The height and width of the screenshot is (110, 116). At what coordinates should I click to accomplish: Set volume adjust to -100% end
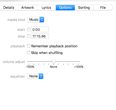29,61
